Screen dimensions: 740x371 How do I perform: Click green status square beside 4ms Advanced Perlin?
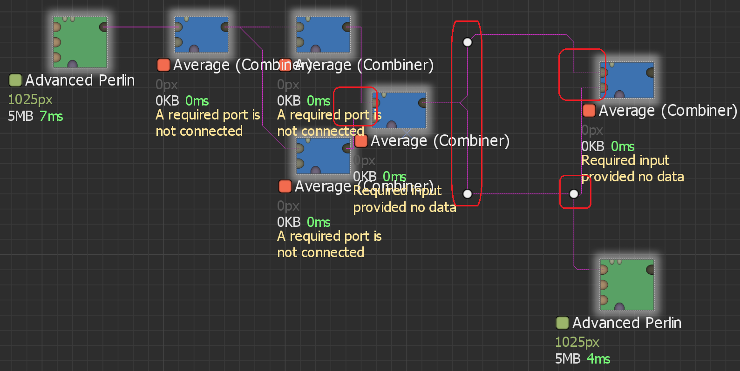coord(562,323)
